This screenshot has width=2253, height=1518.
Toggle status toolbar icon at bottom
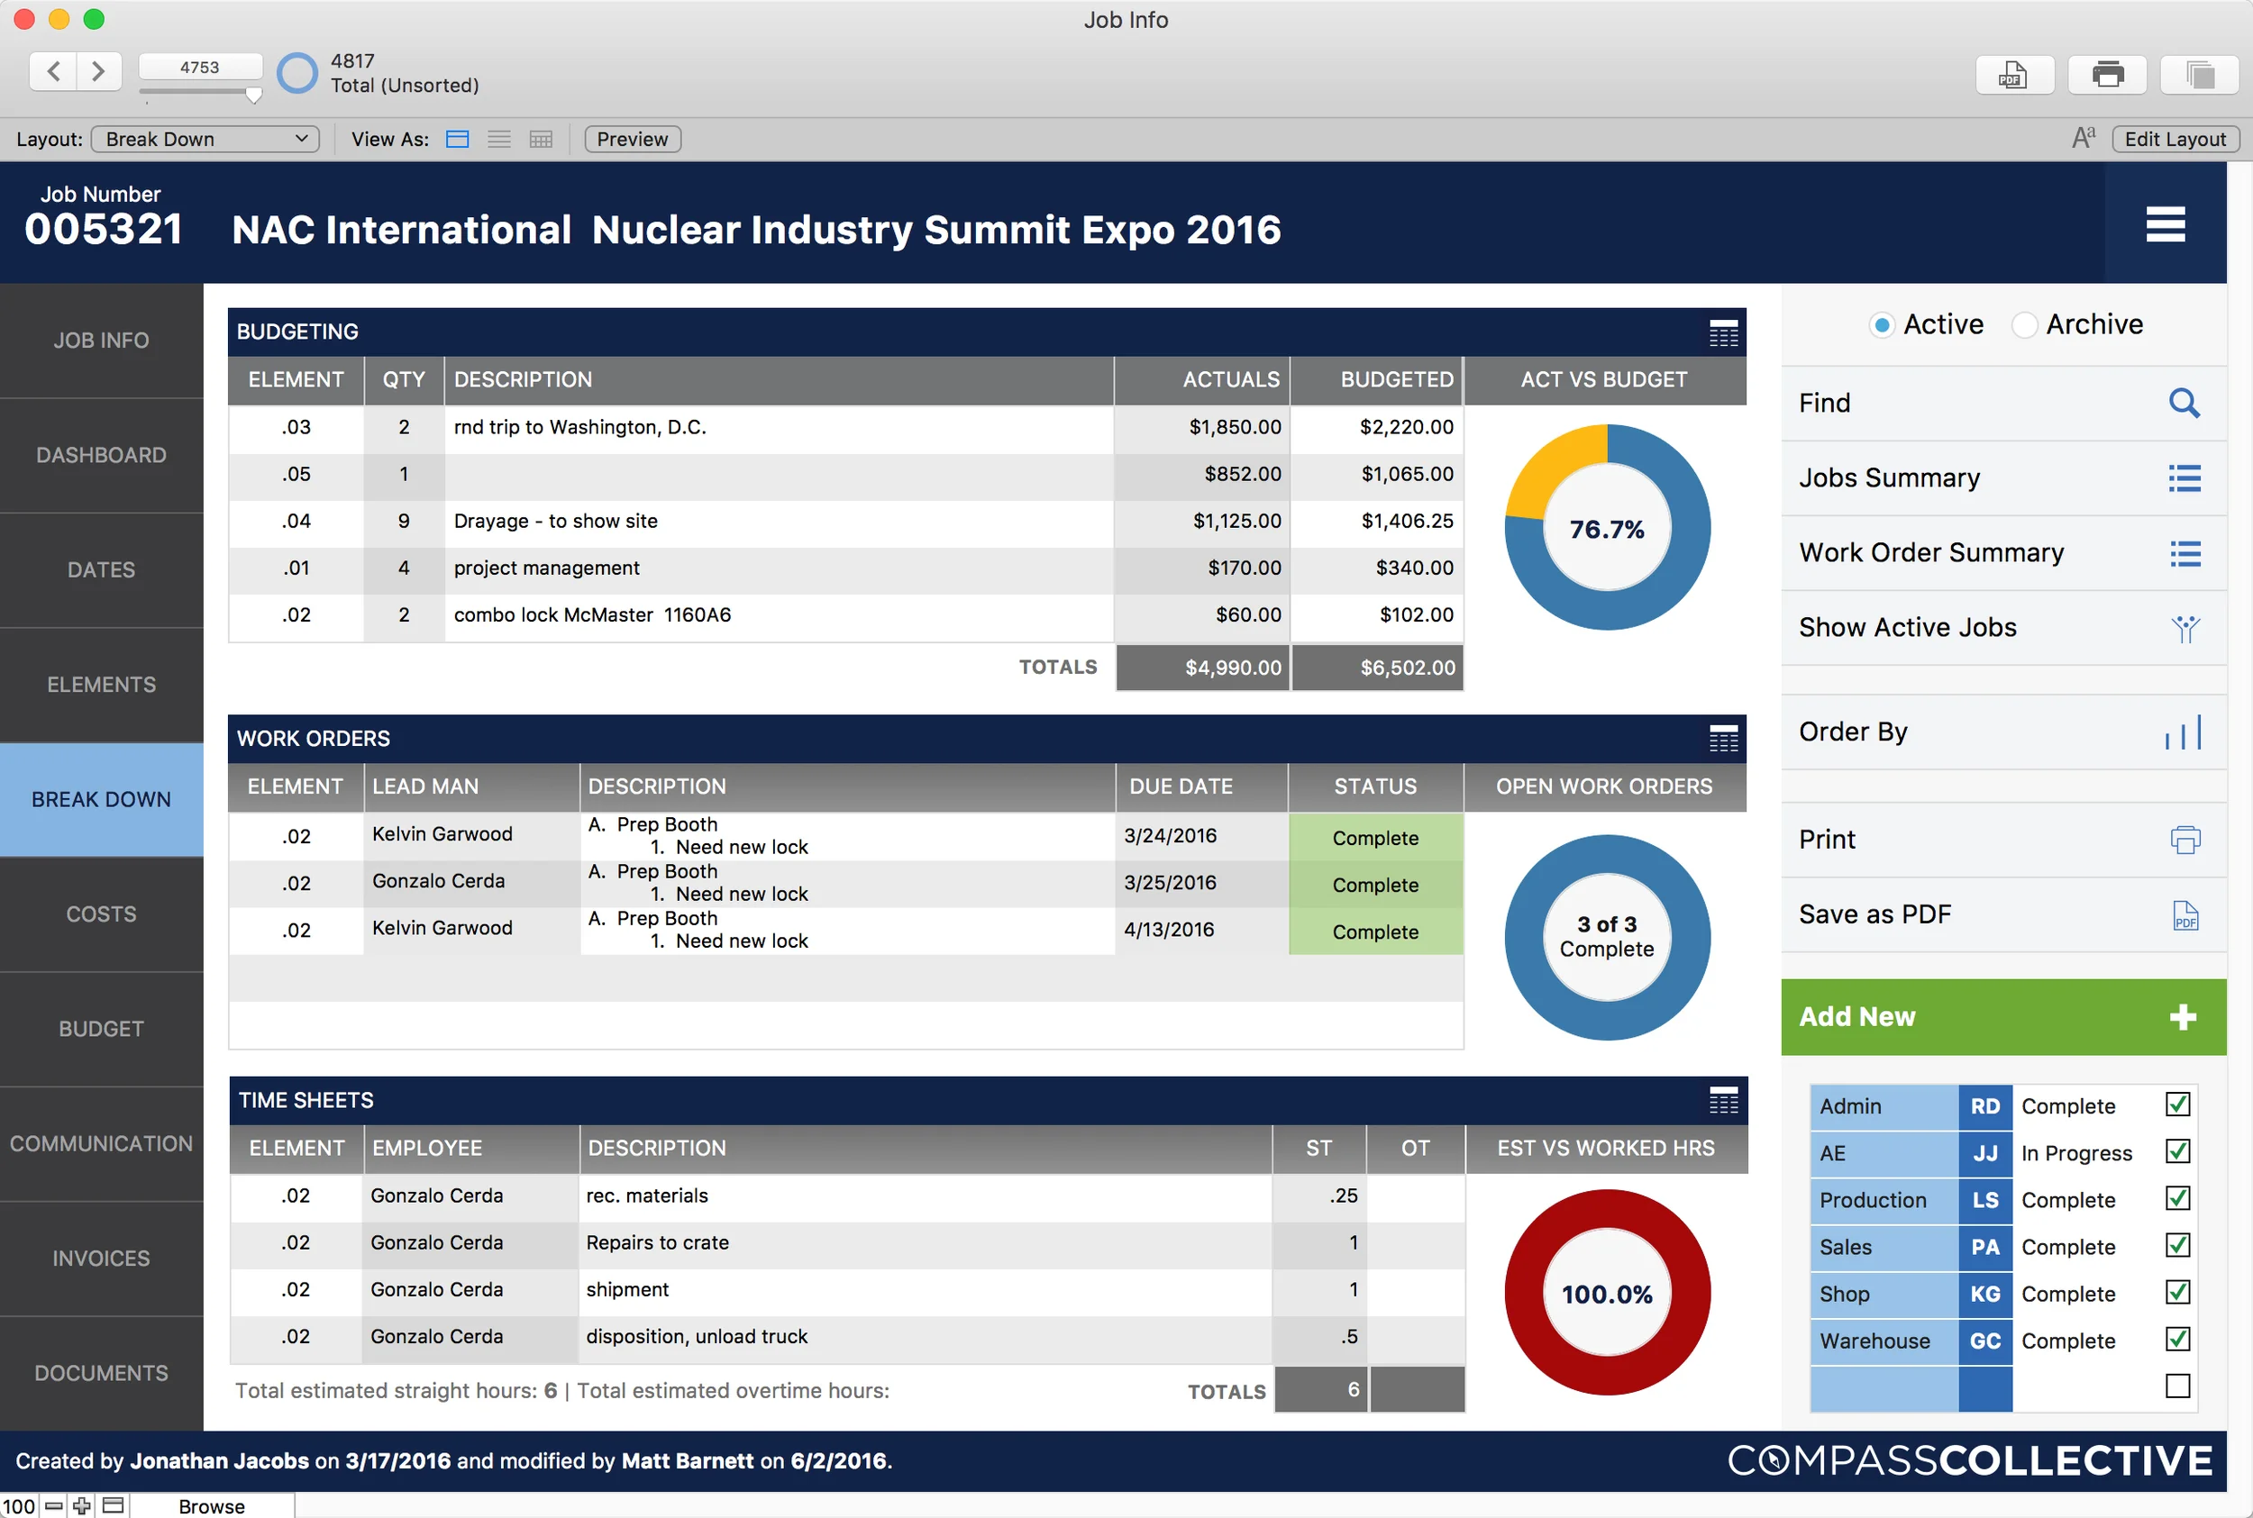pyautogui.click(x=114, y=1505)
